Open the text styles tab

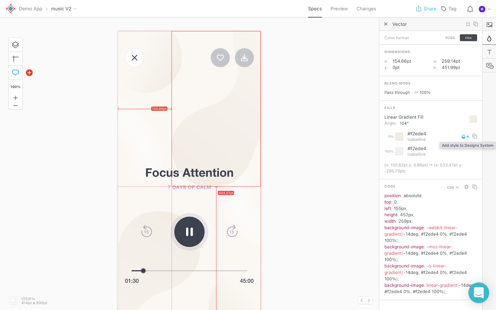click(x=489, y=52)
